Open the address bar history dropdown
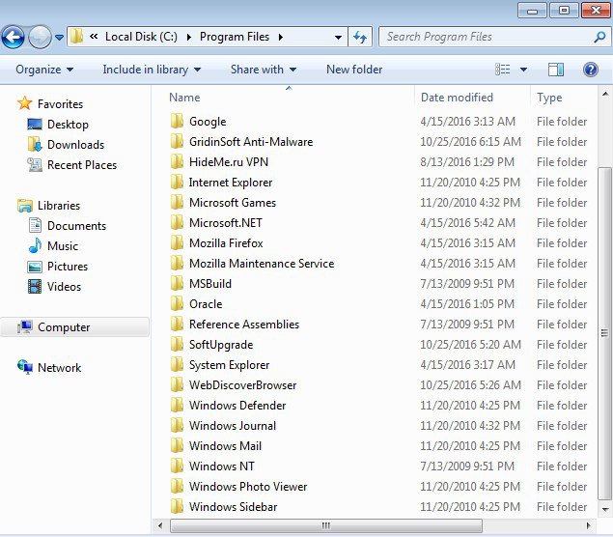613x537 pixels. (x=338, y=38)
